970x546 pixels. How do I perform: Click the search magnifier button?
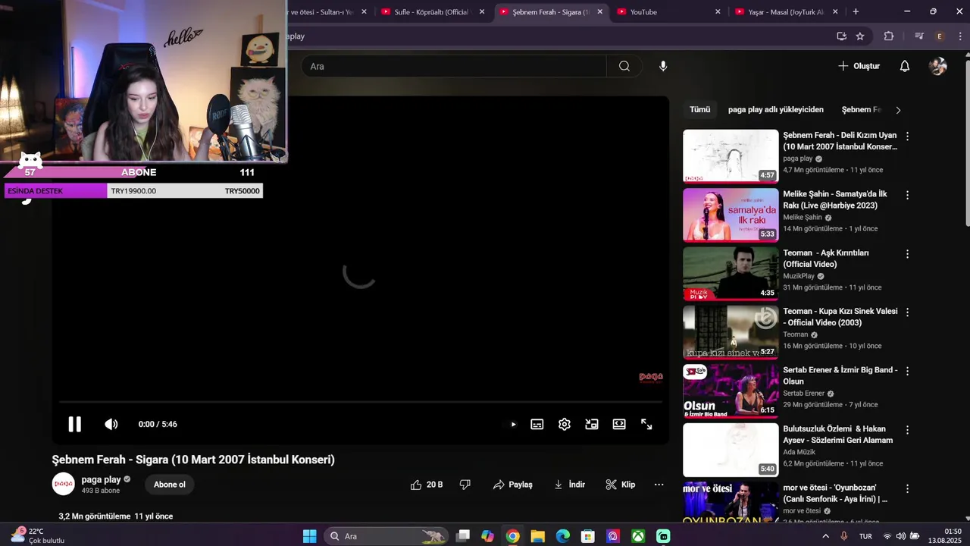tap(624, 66)
